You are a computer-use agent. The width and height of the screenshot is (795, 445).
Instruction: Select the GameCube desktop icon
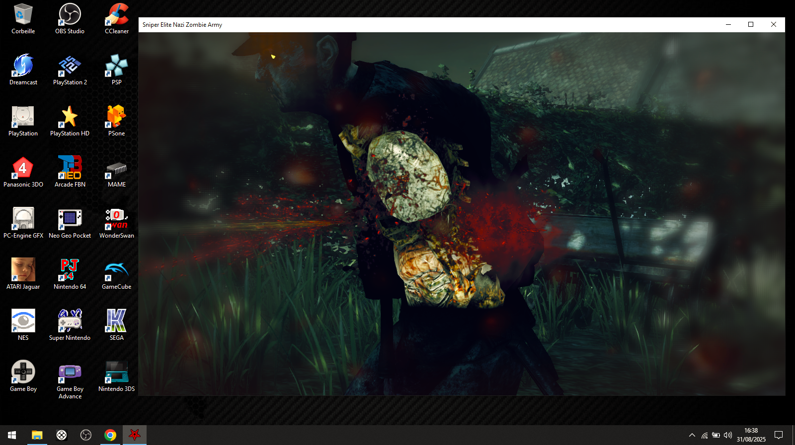(x=117, y=274)
